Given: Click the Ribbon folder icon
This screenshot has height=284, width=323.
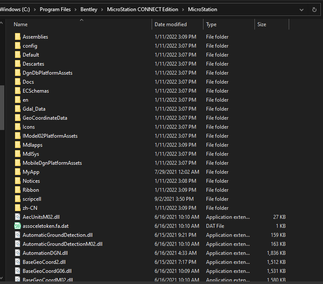Looking at the screenshot, I should click(18, 190).
